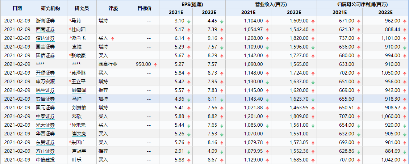Image resolution: width=409 pixels, height=164 pixels.
Task: Open analyst 顾熹闽 profile link
Action: click(79, 91)
